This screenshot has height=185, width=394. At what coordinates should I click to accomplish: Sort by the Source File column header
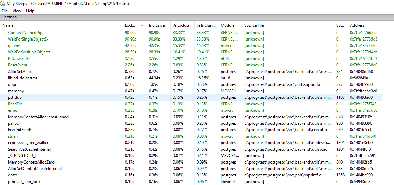coord(254,25)
